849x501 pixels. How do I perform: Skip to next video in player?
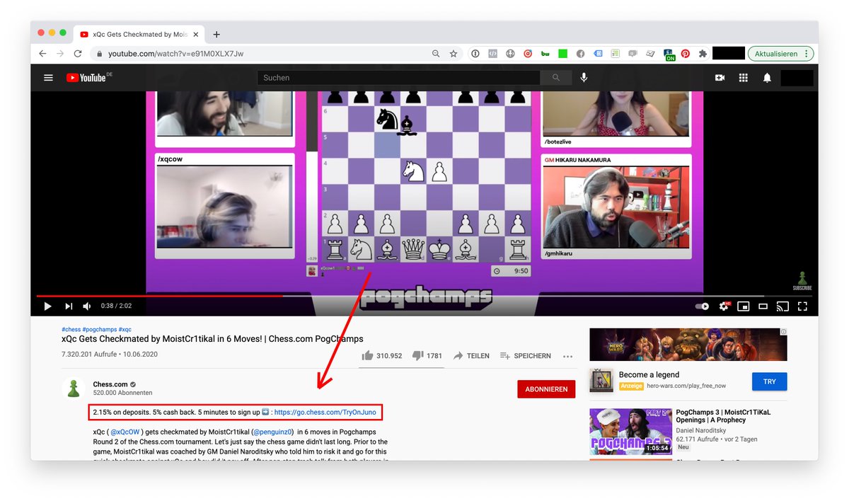(x=69, y=306)
